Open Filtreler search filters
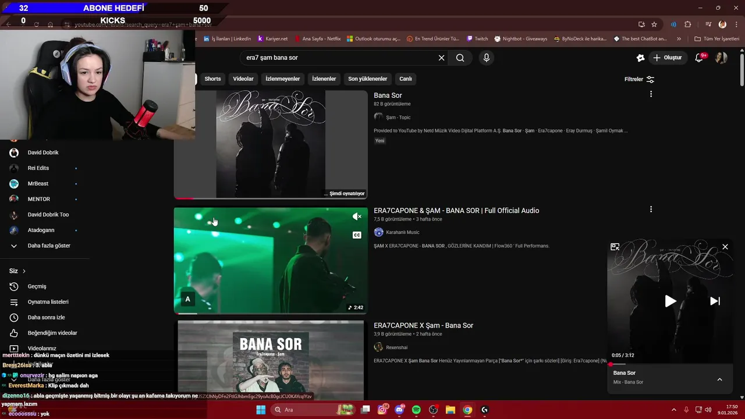 tap(639, 79)
